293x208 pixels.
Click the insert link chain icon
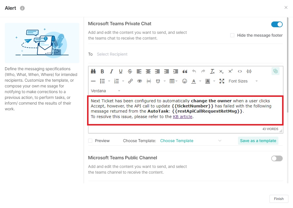point(130,81)
